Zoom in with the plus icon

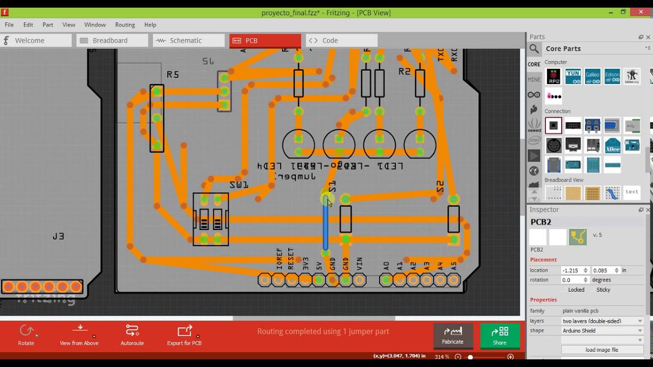(x=510, y=357)
